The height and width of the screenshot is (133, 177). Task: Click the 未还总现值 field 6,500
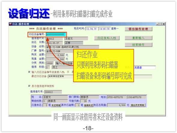click(117, 105)
